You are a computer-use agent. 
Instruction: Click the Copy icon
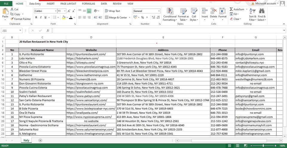(x=12, y=14)
